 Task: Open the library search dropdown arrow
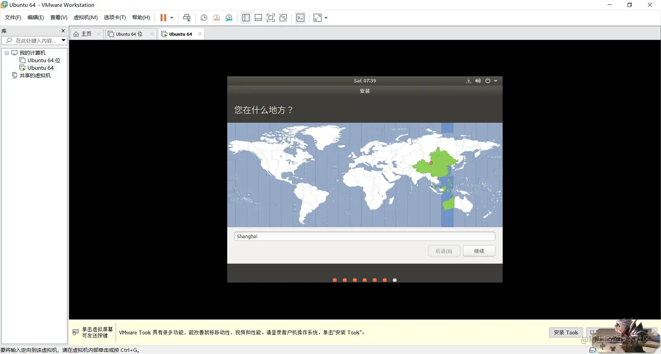(63, 41)
